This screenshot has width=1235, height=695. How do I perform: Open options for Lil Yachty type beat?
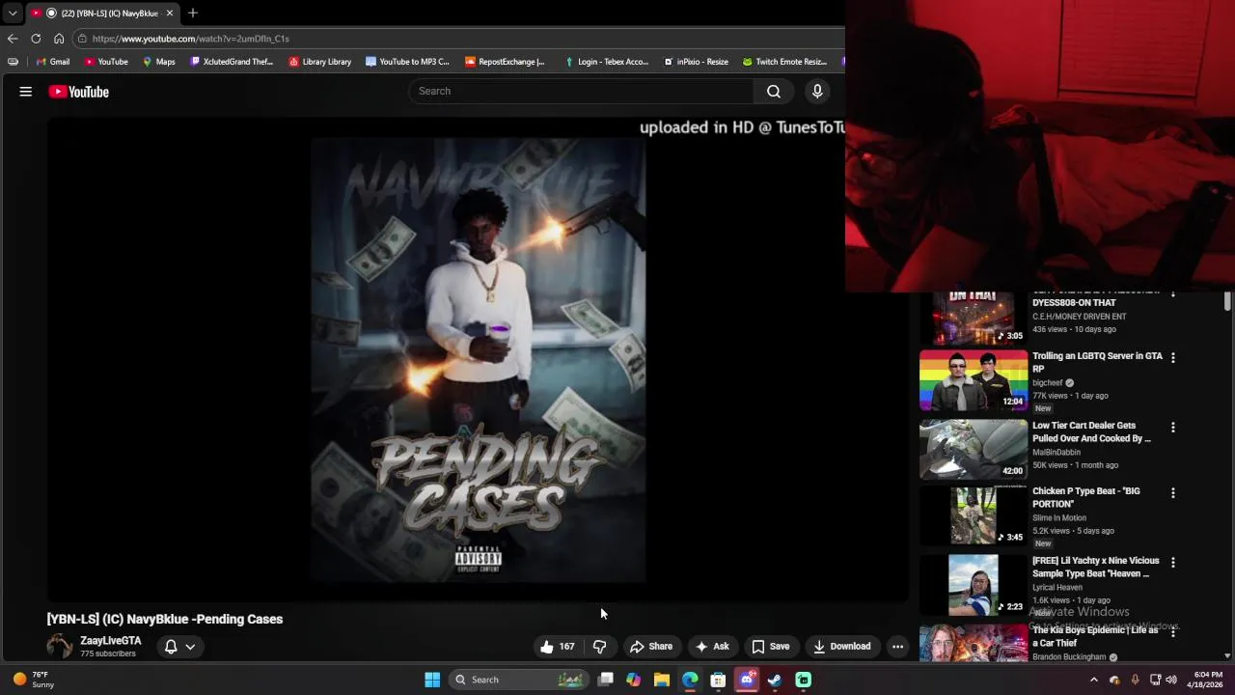click(x=1173, y=562)
